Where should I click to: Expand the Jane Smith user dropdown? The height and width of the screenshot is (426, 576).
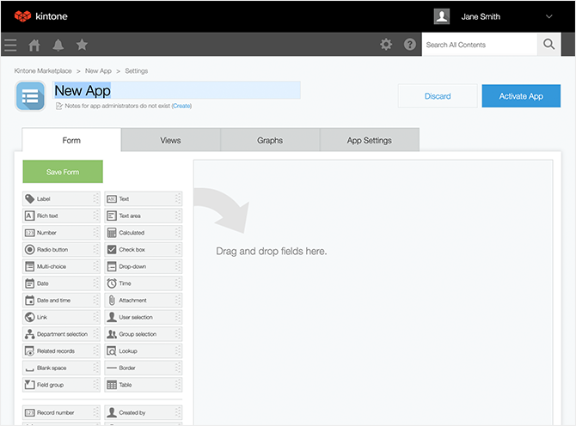(x=548, y=16)
